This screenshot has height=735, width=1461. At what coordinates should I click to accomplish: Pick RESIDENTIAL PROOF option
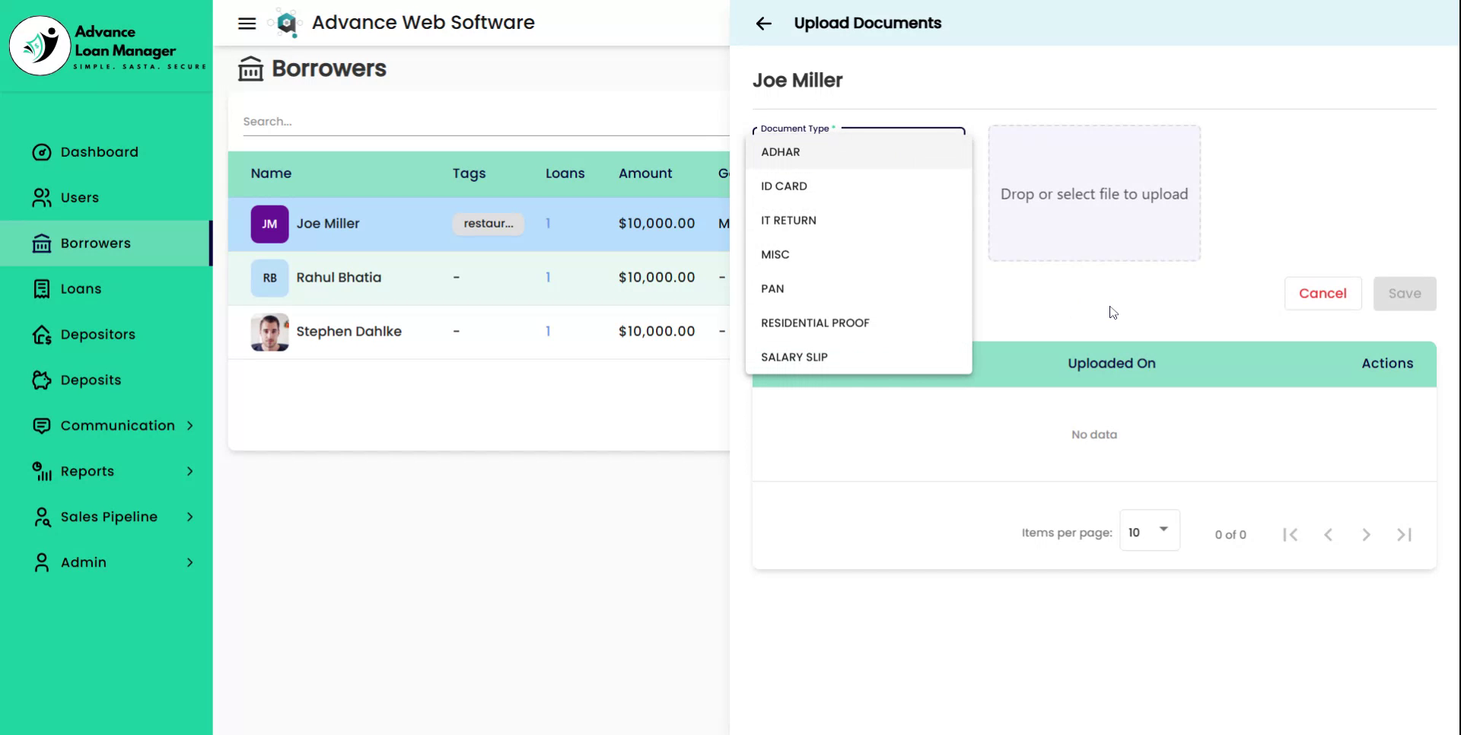point(815,323)
